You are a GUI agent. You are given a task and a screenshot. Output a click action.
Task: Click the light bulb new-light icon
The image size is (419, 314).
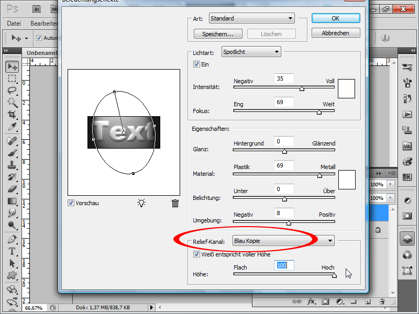click(x=141, y=203)
